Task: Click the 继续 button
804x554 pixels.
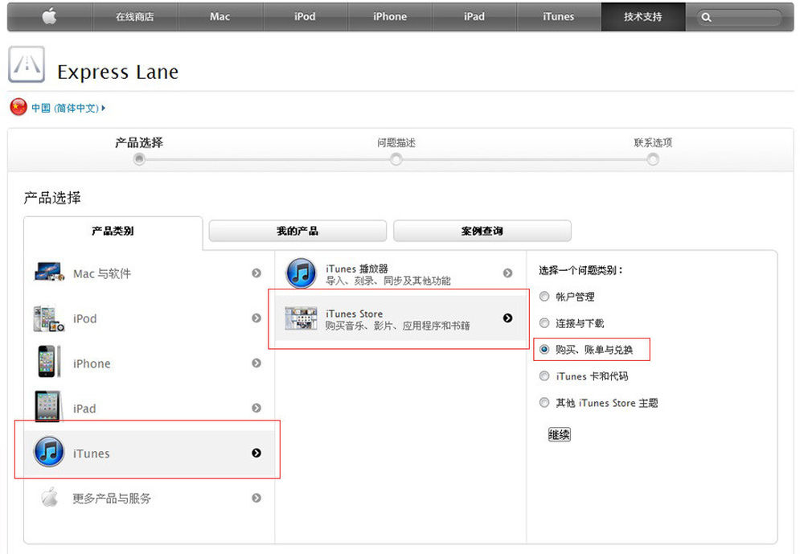Action: tap(560, 435)
